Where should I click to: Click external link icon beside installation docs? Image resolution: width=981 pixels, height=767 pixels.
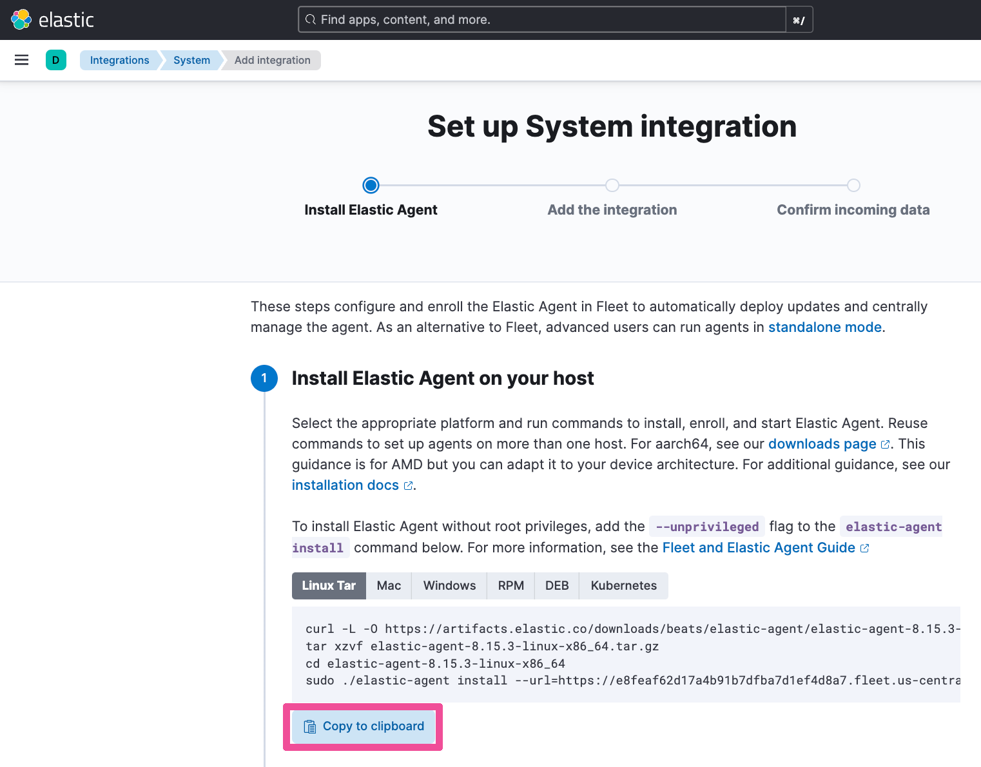coord(408,486)
